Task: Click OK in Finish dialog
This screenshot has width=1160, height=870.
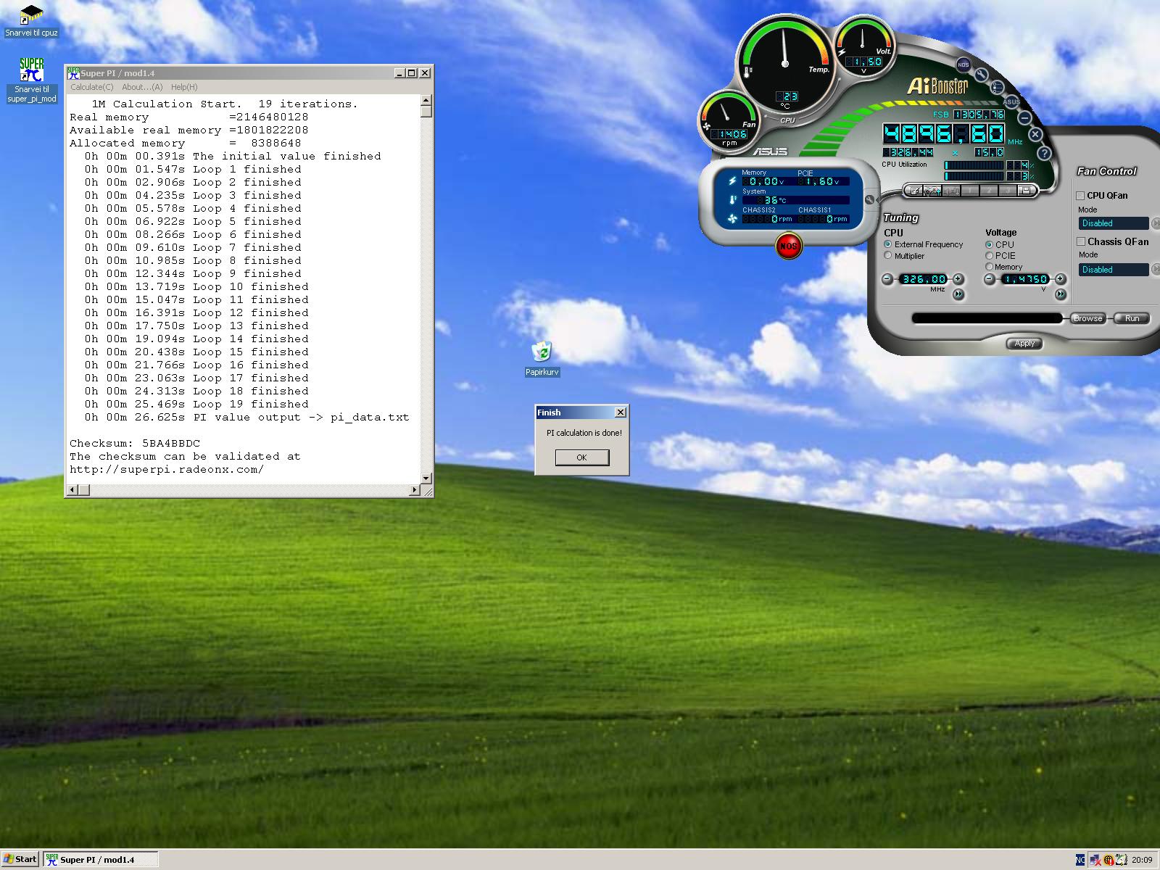Action: (x=581, y=457)
